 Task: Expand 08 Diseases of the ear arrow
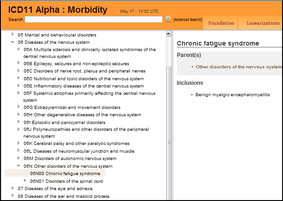(12, 196)
